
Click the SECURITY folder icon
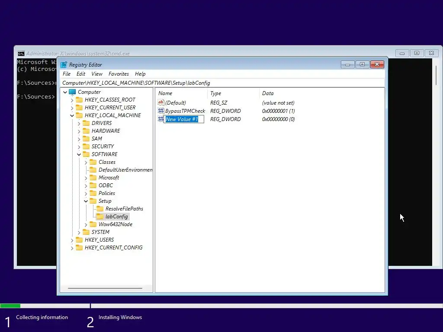click(86, 146)
